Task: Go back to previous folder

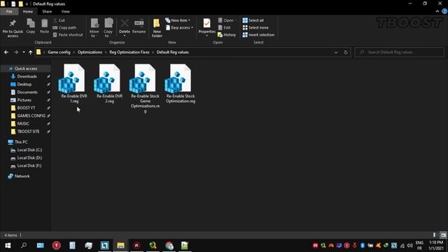Action: click(6, 52)
